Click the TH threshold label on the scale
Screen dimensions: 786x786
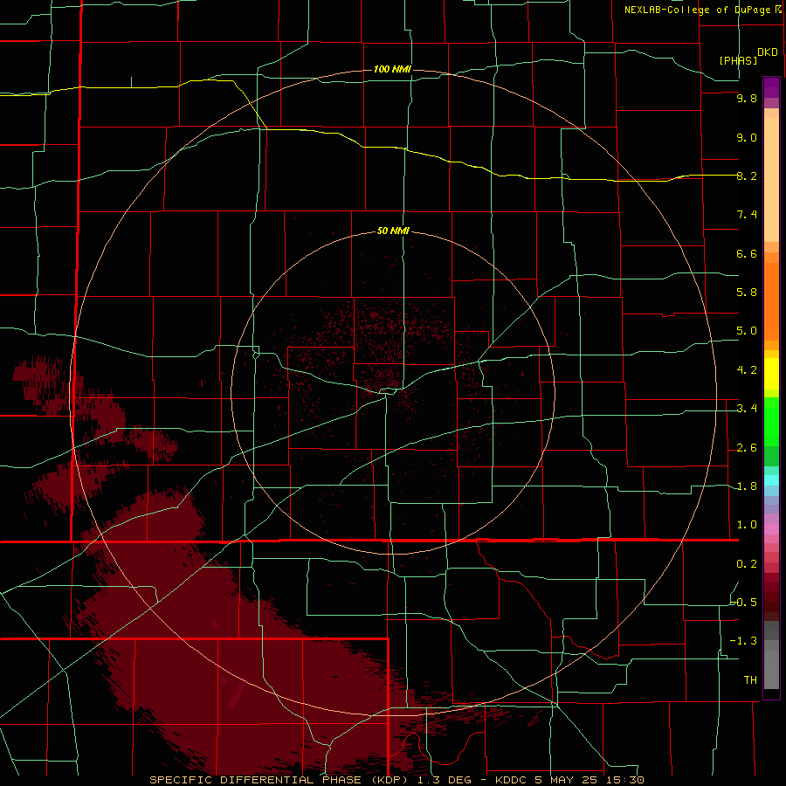coord(750,680)
